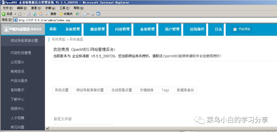
Task: Click the IE Forward arrow button
Action: pos(19,14)
